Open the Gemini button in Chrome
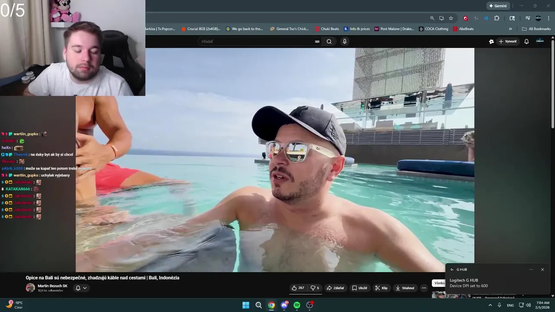 (x=498, y=6)
